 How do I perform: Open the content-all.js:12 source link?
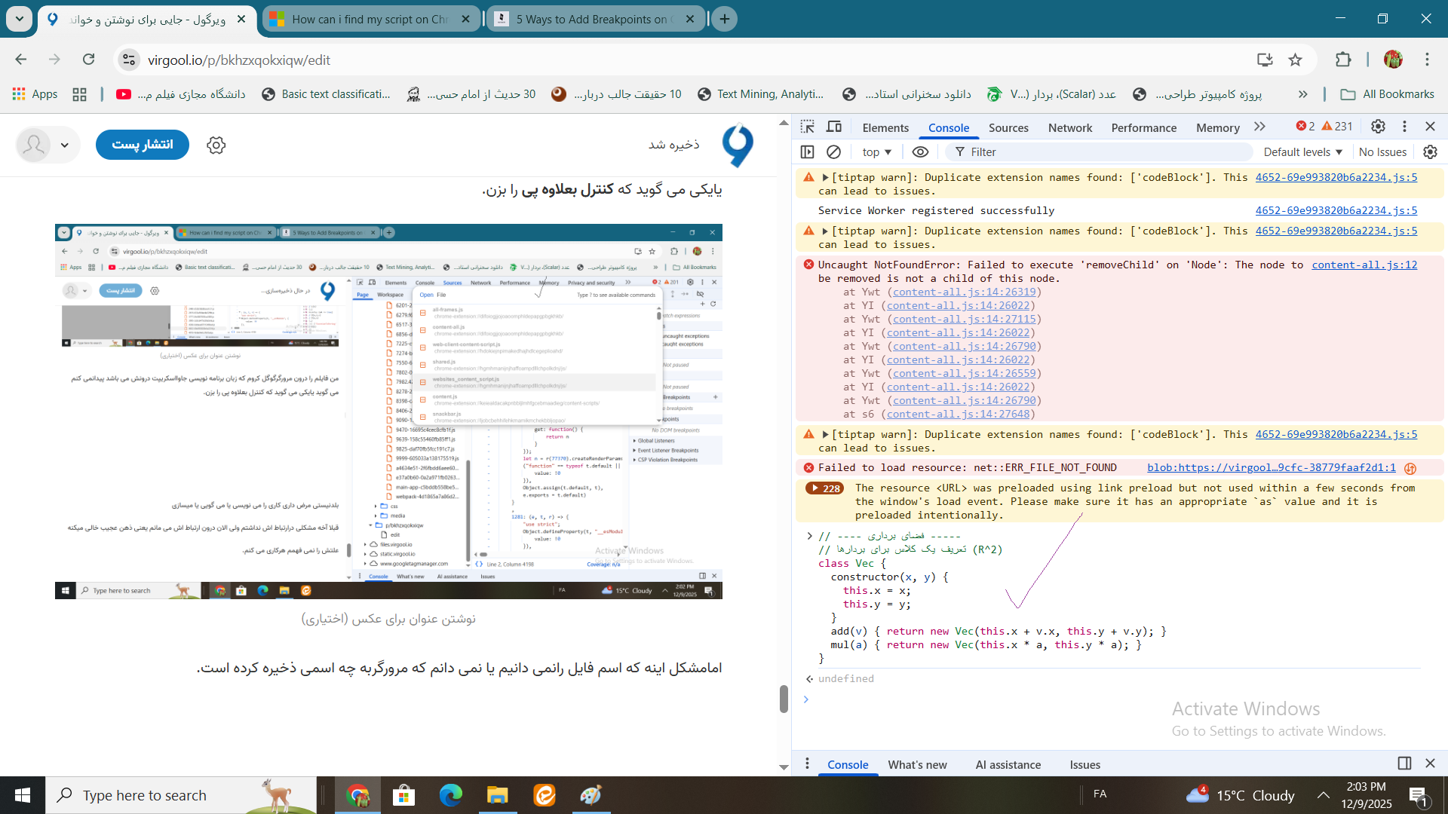(x=1364, y=265)
